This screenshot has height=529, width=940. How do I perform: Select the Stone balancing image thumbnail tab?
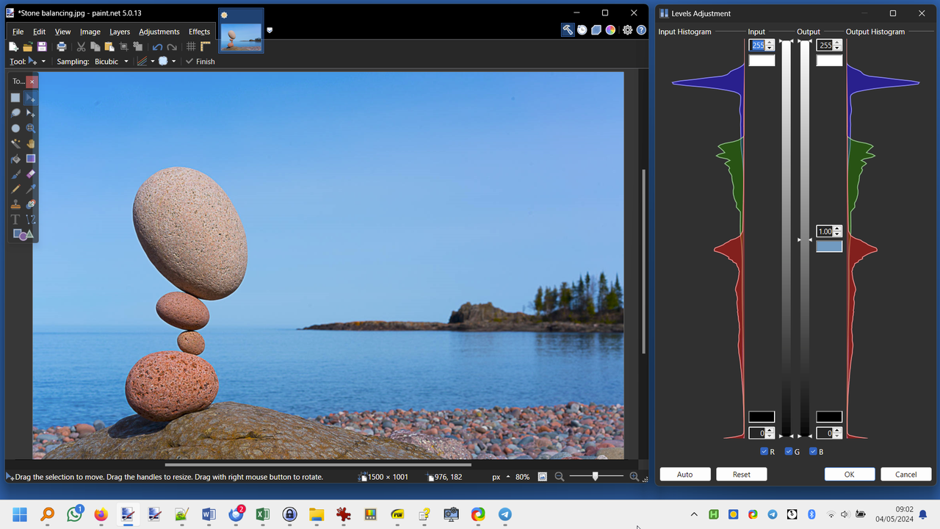pos(240,29)
